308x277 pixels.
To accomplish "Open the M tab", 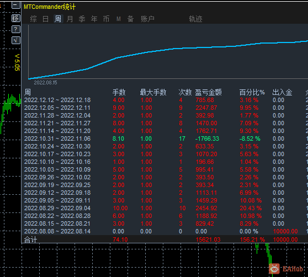I will (x=119, y=19).
